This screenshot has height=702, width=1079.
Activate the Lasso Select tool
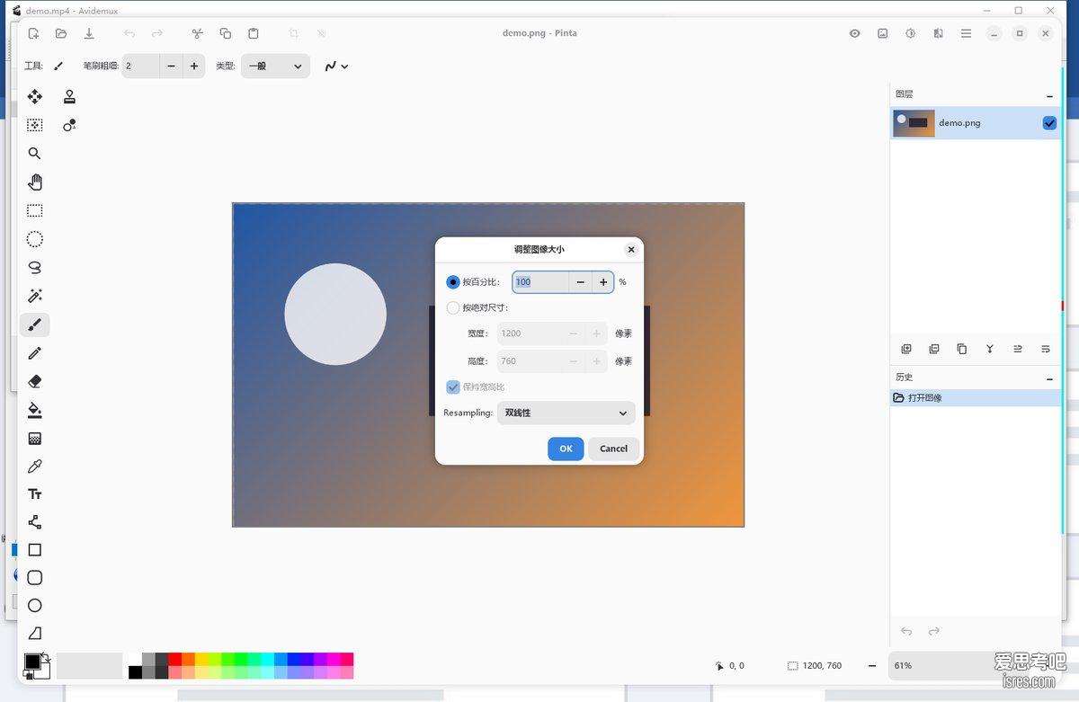35,268
